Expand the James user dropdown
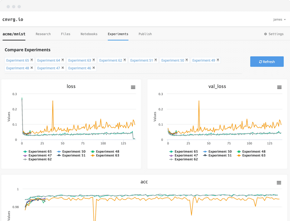Image resolution: width=290 pixels, height=221 pixels. pyautogui.click(x=279, y=20)
